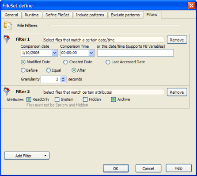Click the 'Files must not be System and Hidden' text
The image size is (197, 176).
pyautogui.click(x=57, y=105)
